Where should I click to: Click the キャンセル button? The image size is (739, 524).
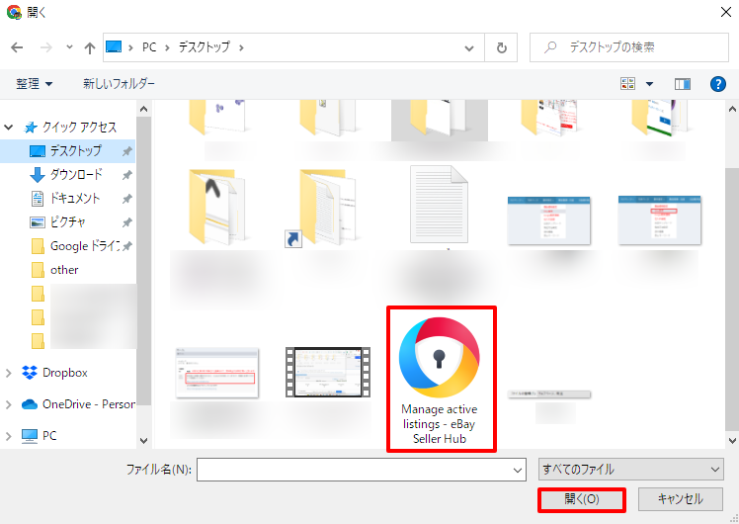pyautogui.click(x=681, y=499)
